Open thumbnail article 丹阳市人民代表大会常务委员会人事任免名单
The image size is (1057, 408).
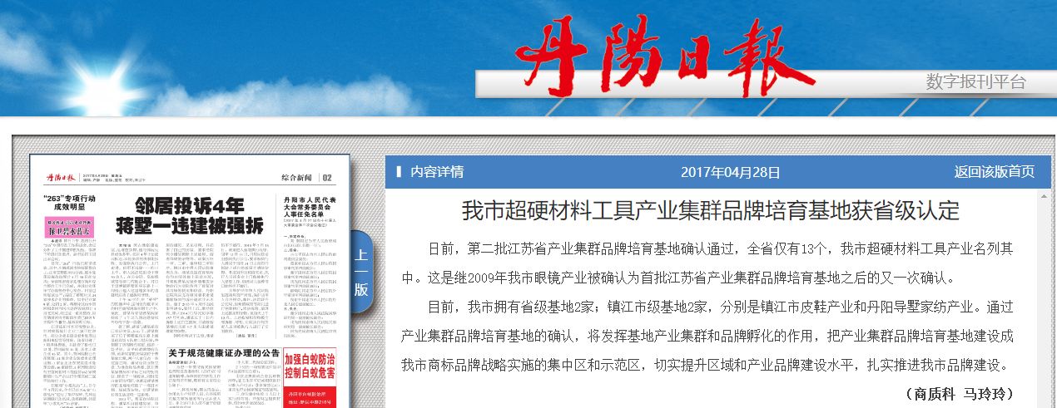(309, 209)
